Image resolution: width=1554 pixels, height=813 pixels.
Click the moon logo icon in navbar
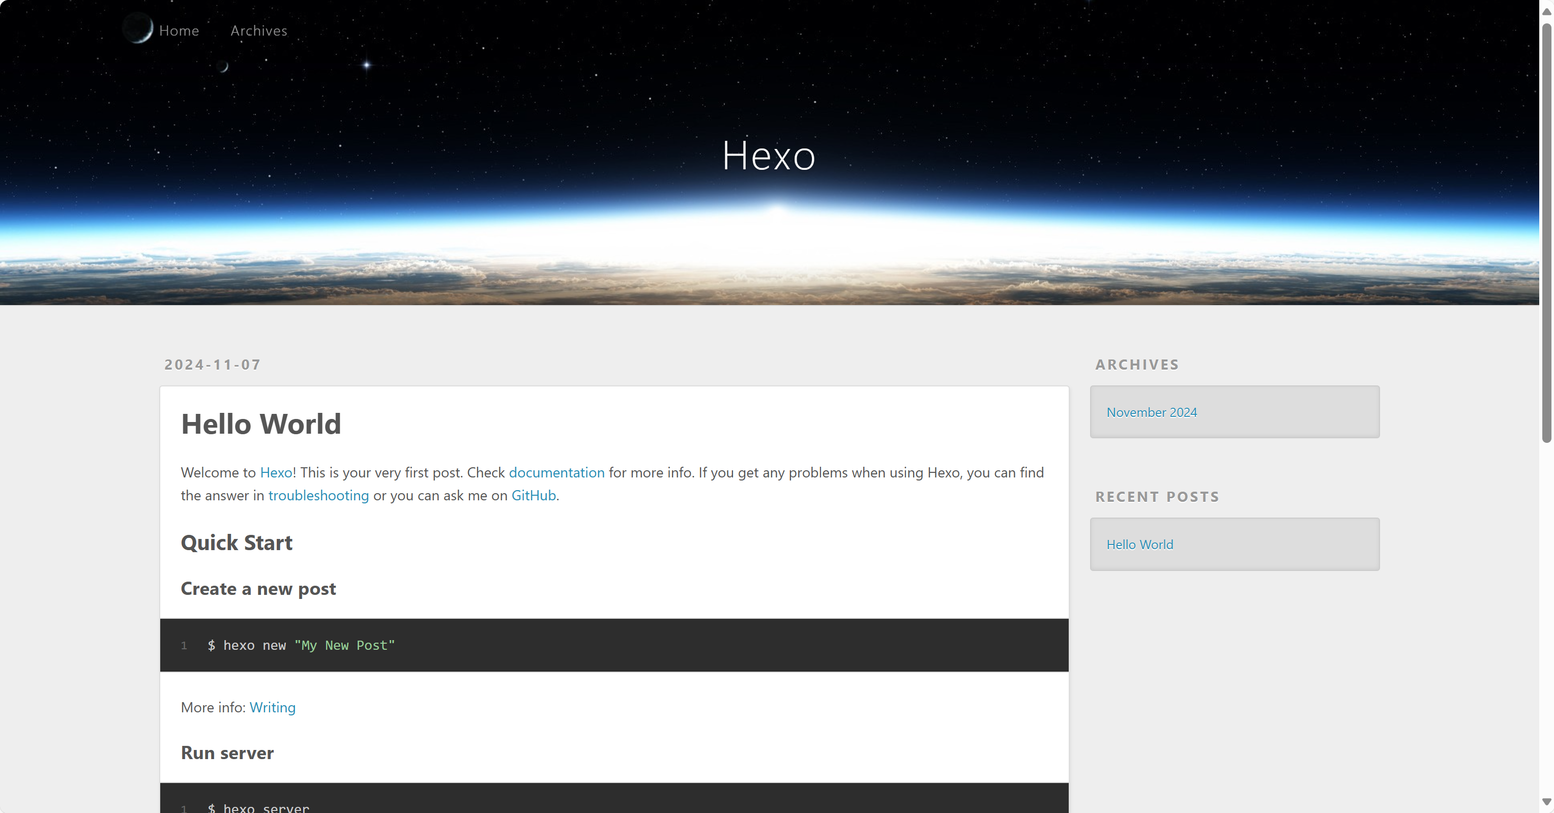point(138,28)
